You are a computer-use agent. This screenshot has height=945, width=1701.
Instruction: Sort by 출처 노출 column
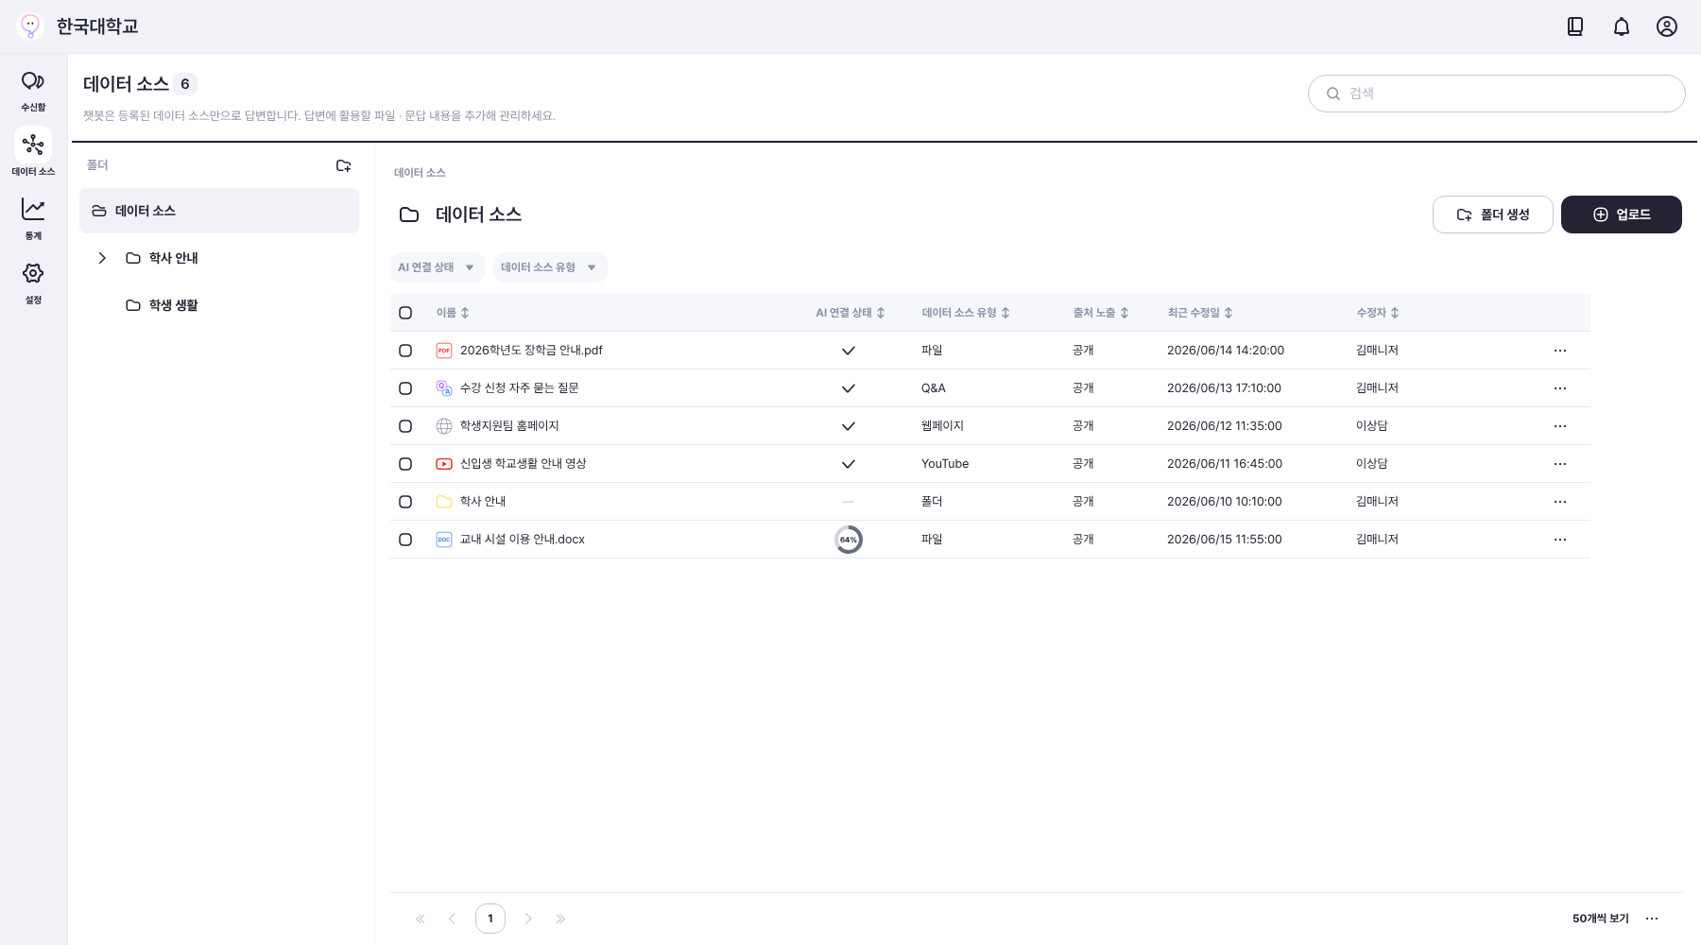tap(1101, 313)
